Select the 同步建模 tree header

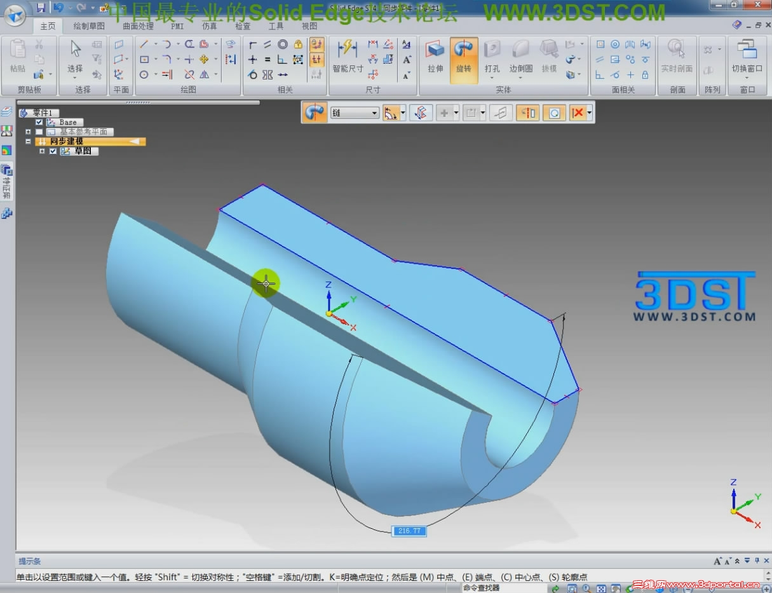click(90, 141)
